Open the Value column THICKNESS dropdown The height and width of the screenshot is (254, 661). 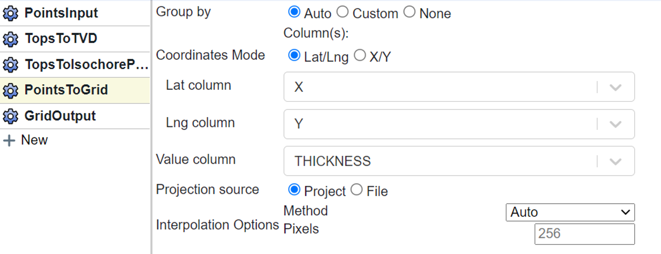tap(615, 161)
